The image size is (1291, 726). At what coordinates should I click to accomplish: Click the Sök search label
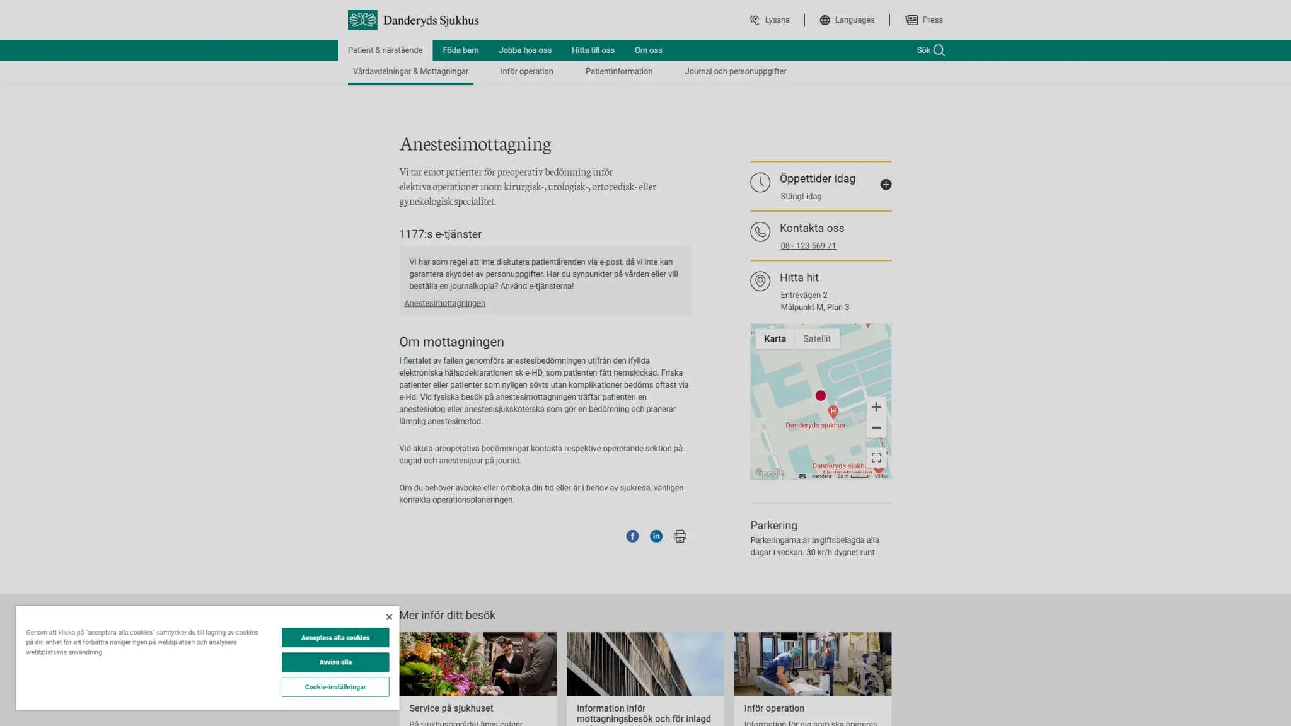(x=923, y=50)
